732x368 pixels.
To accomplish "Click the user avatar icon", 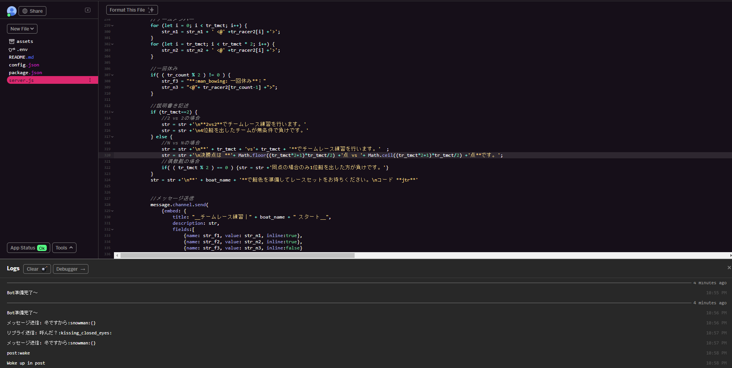I will 12,11.
